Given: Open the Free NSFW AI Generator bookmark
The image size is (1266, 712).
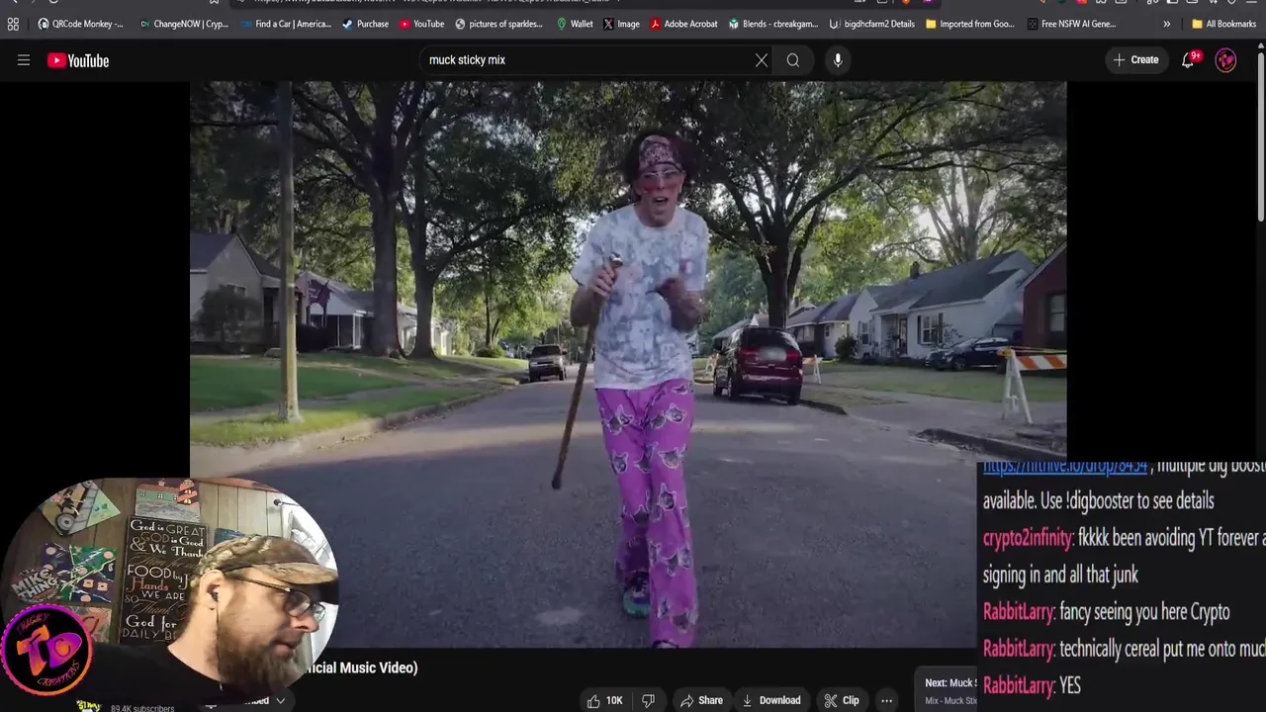Looking at the screenshot, I should click(1072, 24).
